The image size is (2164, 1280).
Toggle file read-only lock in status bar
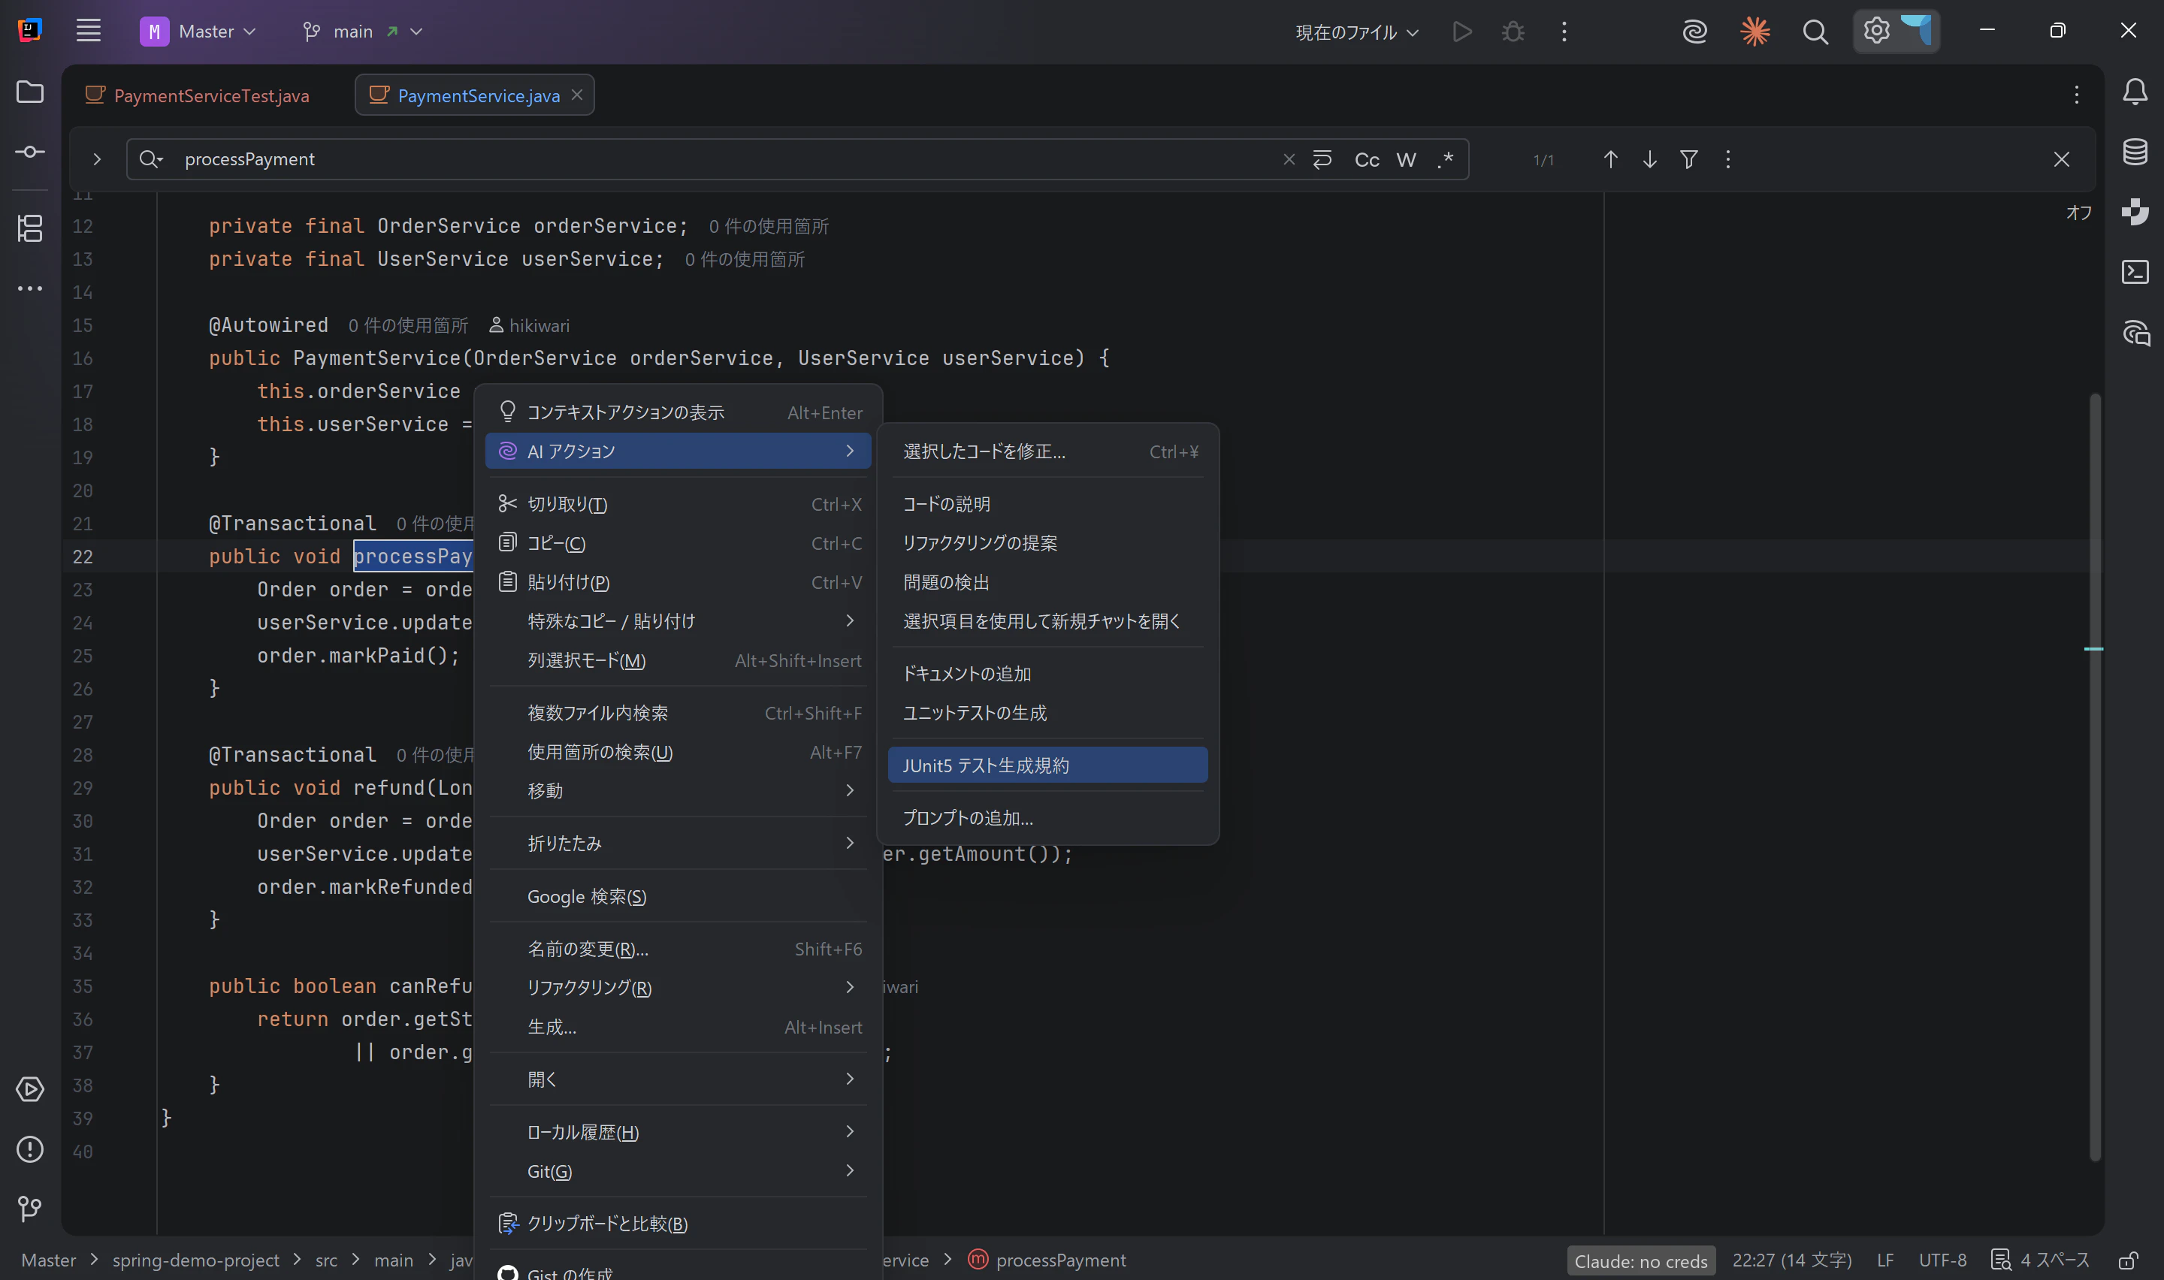click(x=2128, y=1261)
